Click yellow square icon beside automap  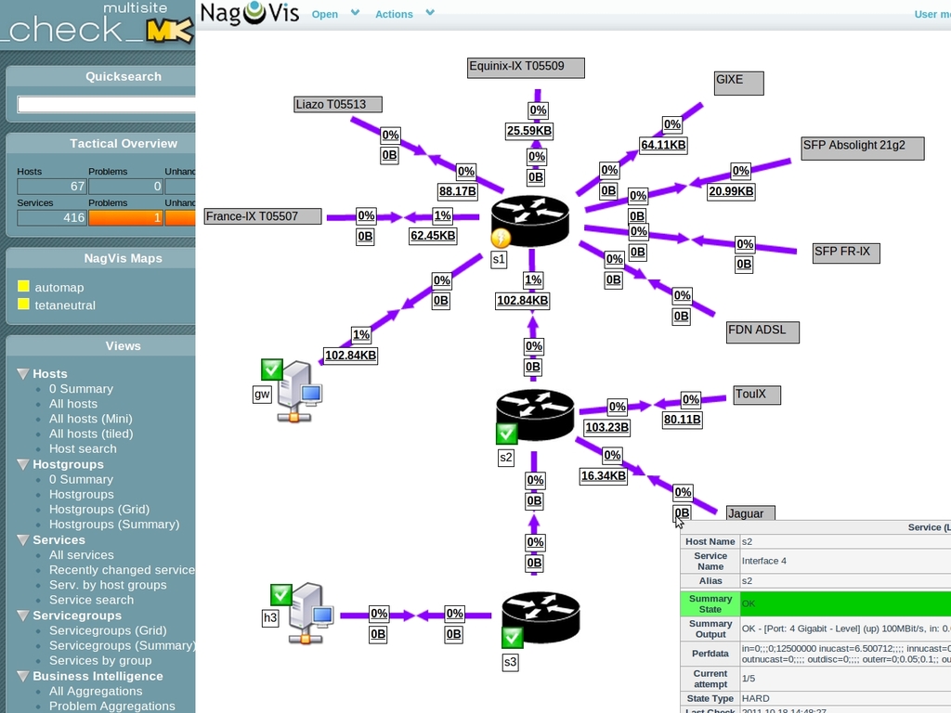click(23, 286)
